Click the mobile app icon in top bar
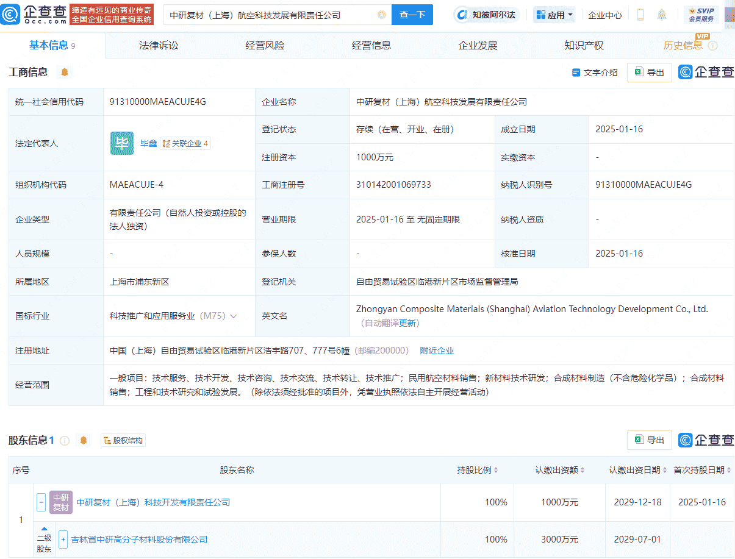 click(x=640, y=15)
